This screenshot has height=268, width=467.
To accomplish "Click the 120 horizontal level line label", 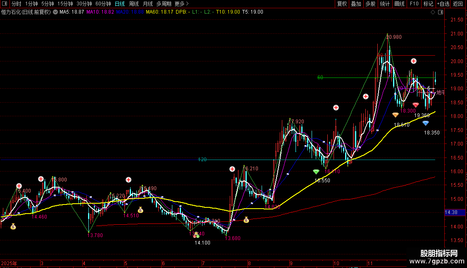I will coord(202,160).
